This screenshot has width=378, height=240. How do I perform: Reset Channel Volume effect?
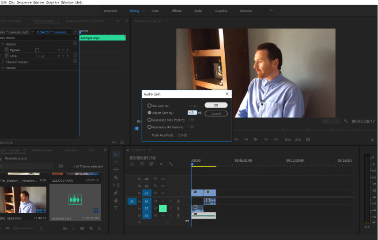pos(75,62)
